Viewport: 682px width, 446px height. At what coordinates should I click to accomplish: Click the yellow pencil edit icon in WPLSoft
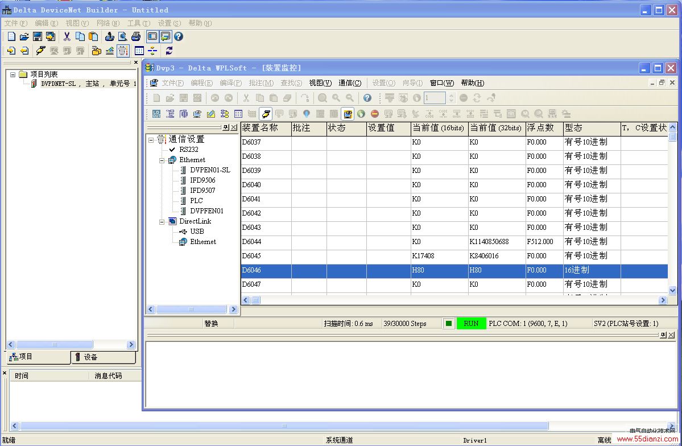click(x=211, y=114)
